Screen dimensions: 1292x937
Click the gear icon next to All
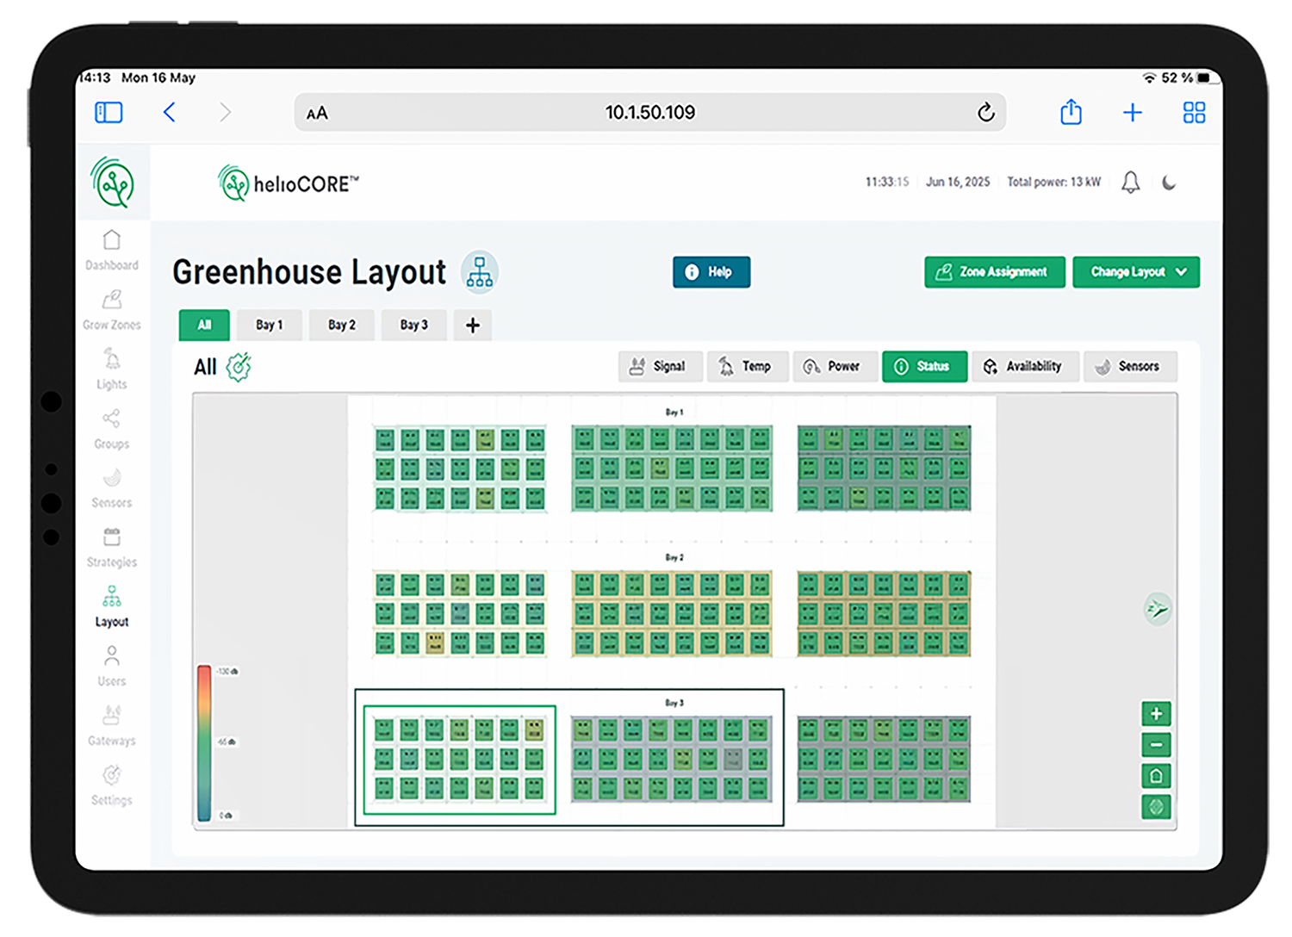(x=239, y=367)
